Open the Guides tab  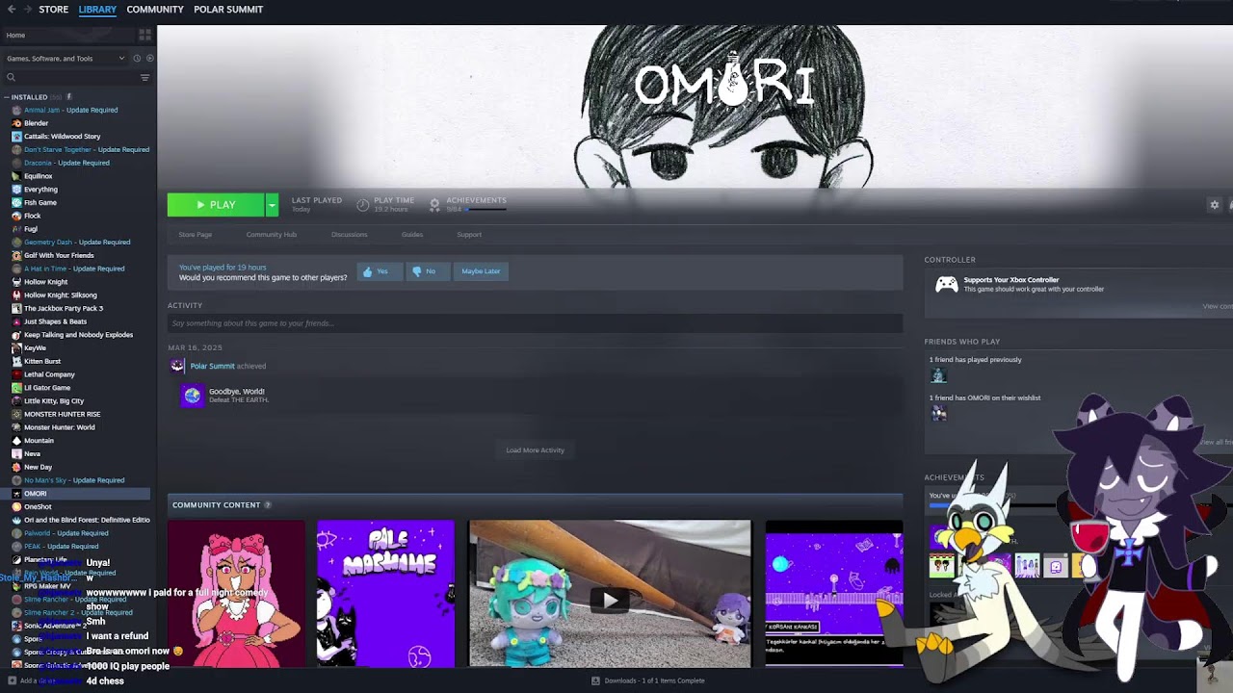point(412,235)
